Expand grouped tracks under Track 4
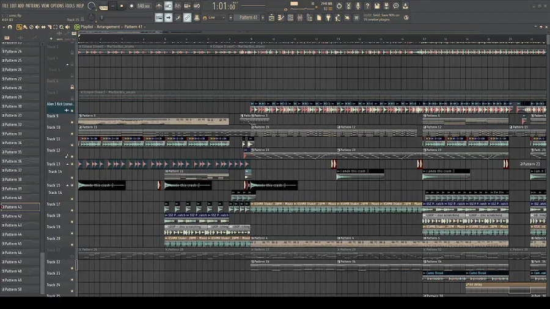 click(x=67, y=65)
